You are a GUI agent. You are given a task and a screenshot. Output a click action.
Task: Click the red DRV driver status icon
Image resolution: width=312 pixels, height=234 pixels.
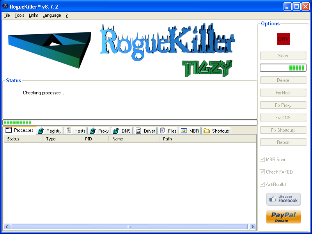pyautogui.click(x=284, y=39)
